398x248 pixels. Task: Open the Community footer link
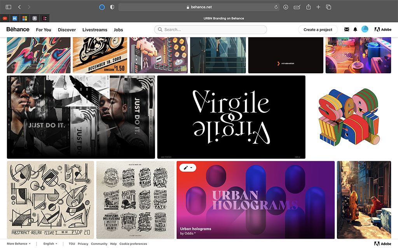coord(99,244)
